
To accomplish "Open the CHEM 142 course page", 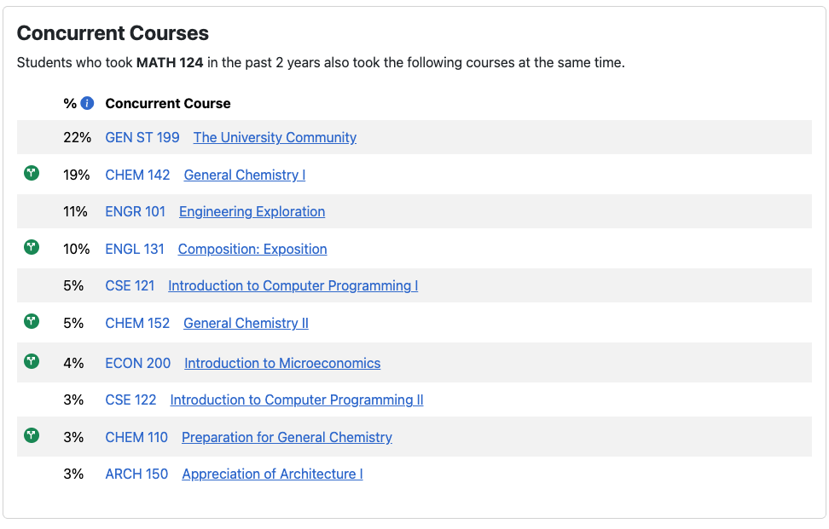I will tap(137, 175).
